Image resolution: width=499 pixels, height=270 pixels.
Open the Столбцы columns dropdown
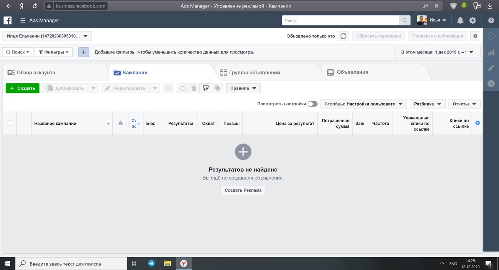(x=364, y=104)
